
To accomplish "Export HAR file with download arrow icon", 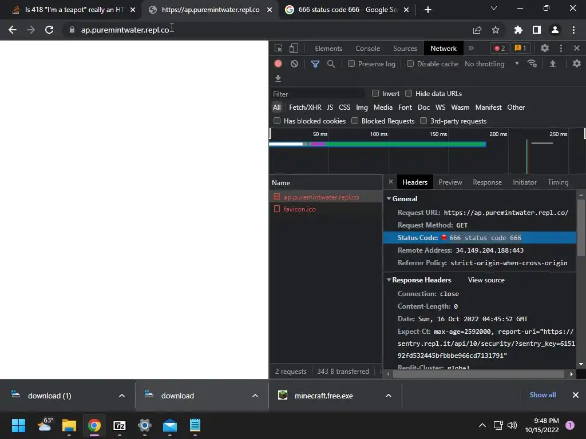I will (278, 78).
